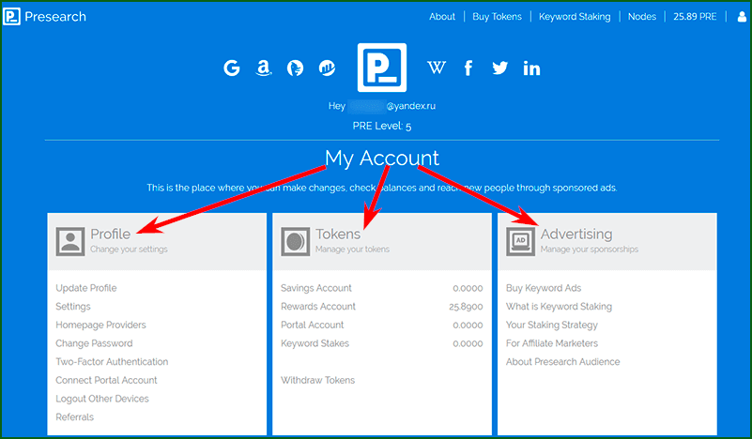Select the Amazon search provider icon
This screenshot has height=439, width=752.
[263, 68]
